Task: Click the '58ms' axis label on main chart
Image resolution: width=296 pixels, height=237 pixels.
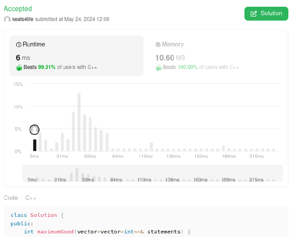Action: [90, 156]
